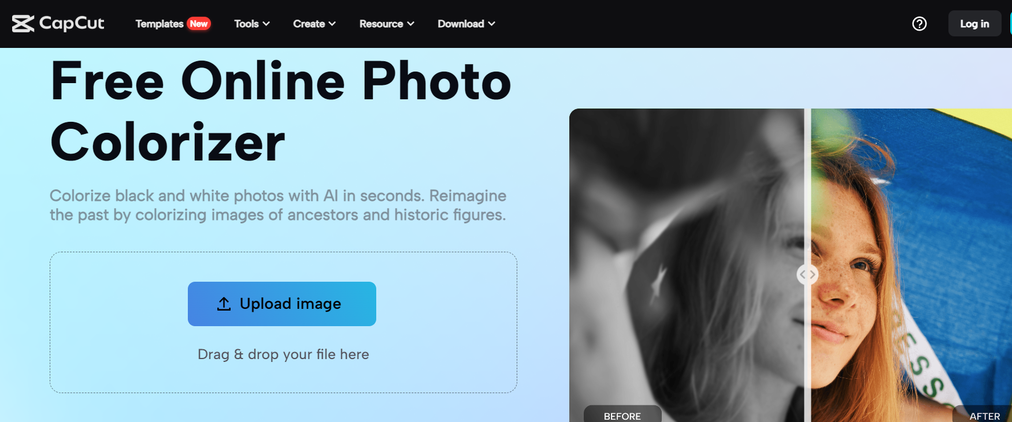Expand the Download dropdown chevron
The image size is (1012, 422).
coord(492,24)
